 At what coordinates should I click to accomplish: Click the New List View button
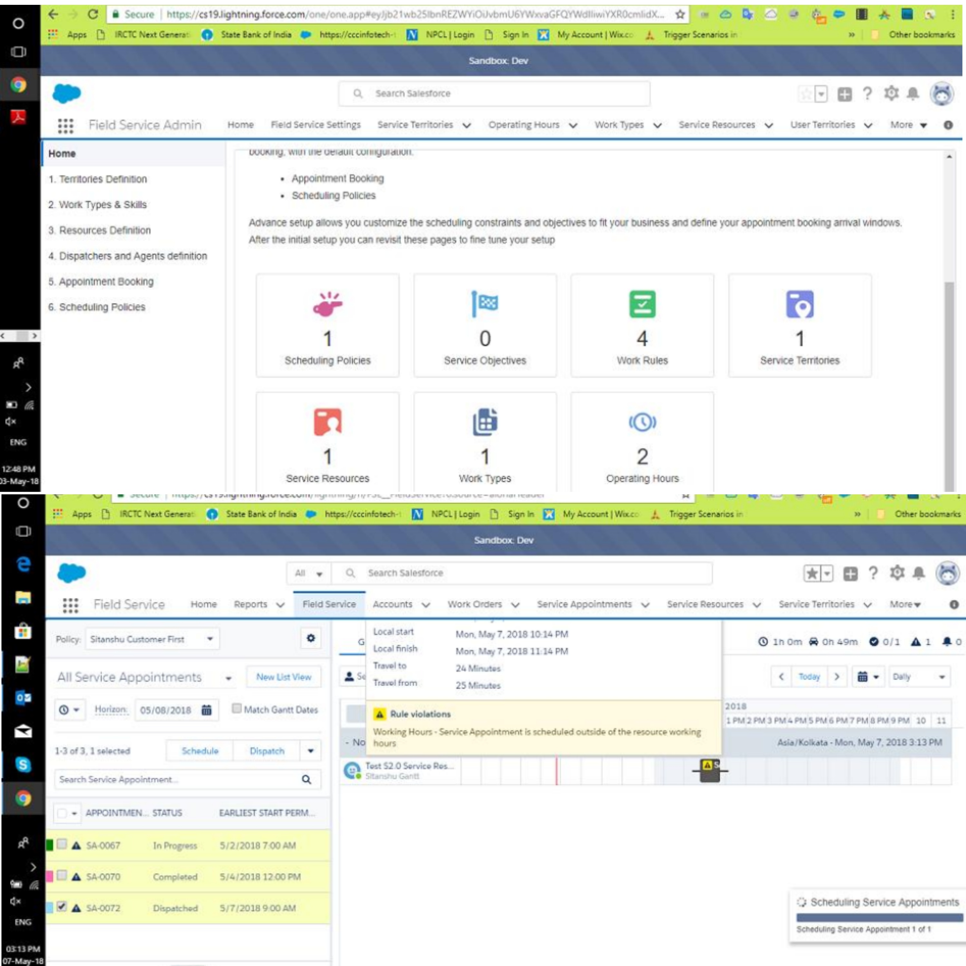(x=283, y=677)
